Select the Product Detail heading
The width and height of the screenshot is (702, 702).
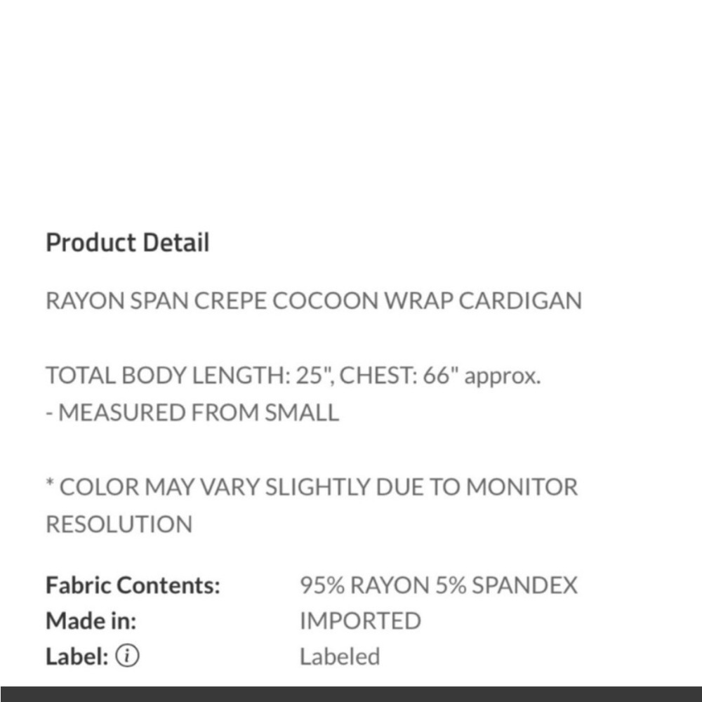(x=128, y=243)
